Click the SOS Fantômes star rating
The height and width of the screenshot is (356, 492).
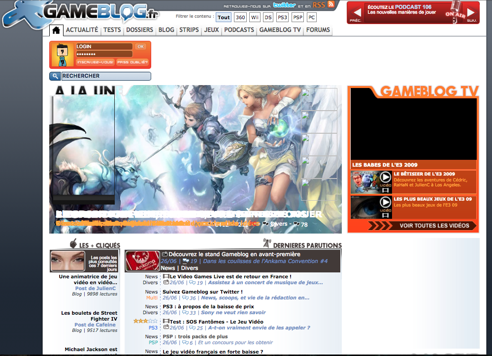[x=145, y=321]
